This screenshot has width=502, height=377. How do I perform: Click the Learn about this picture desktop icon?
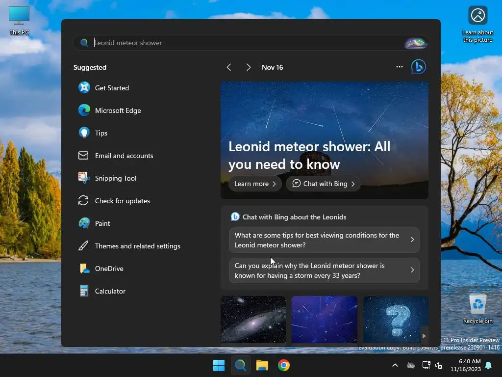tap(477, 24)
